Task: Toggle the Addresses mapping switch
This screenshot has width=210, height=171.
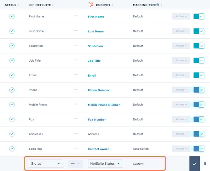Action: point(199,134)
